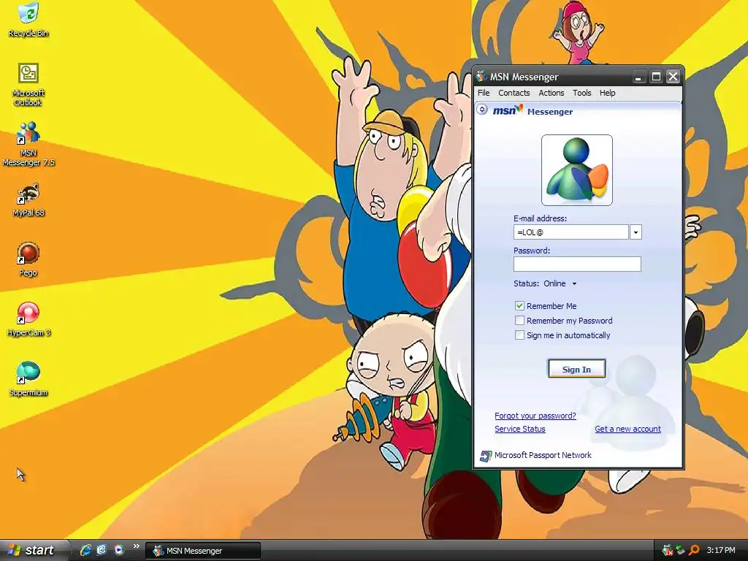Follow the Forgot your password link
Image resolution: width=748 pixels, height=561 pixels.
(535, 416)
